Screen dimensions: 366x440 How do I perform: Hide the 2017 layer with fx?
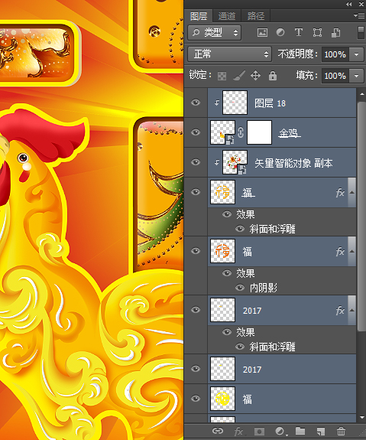pos(196,310)
